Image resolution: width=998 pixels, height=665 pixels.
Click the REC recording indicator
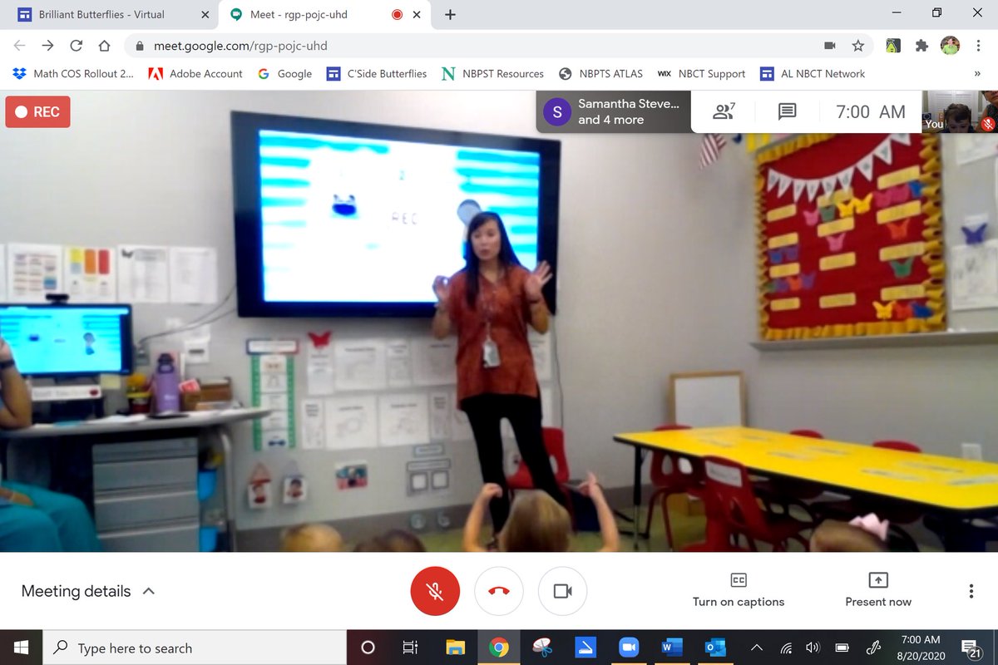tap(37, 111)
